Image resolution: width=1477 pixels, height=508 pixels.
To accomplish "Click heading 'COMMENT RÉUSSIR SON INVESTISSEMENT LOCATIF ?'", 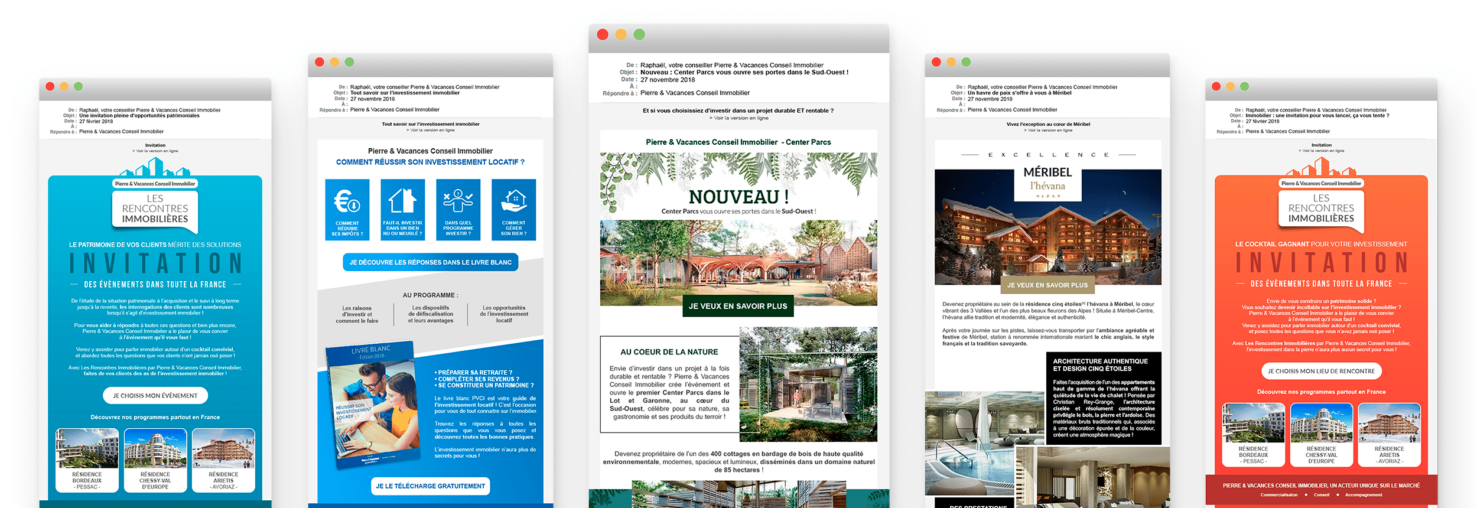I will [430, 162].
